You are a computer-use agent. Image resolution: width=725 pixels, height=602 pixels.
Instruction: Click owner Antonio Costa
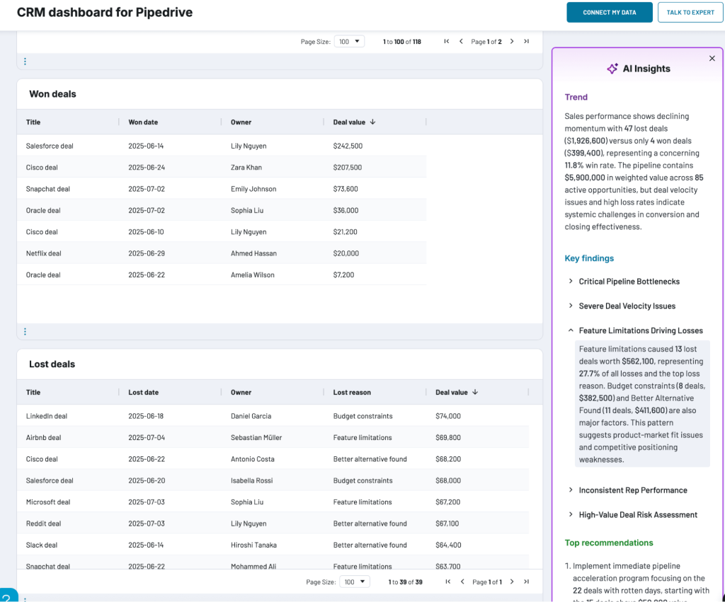click(x=253, y=459)
